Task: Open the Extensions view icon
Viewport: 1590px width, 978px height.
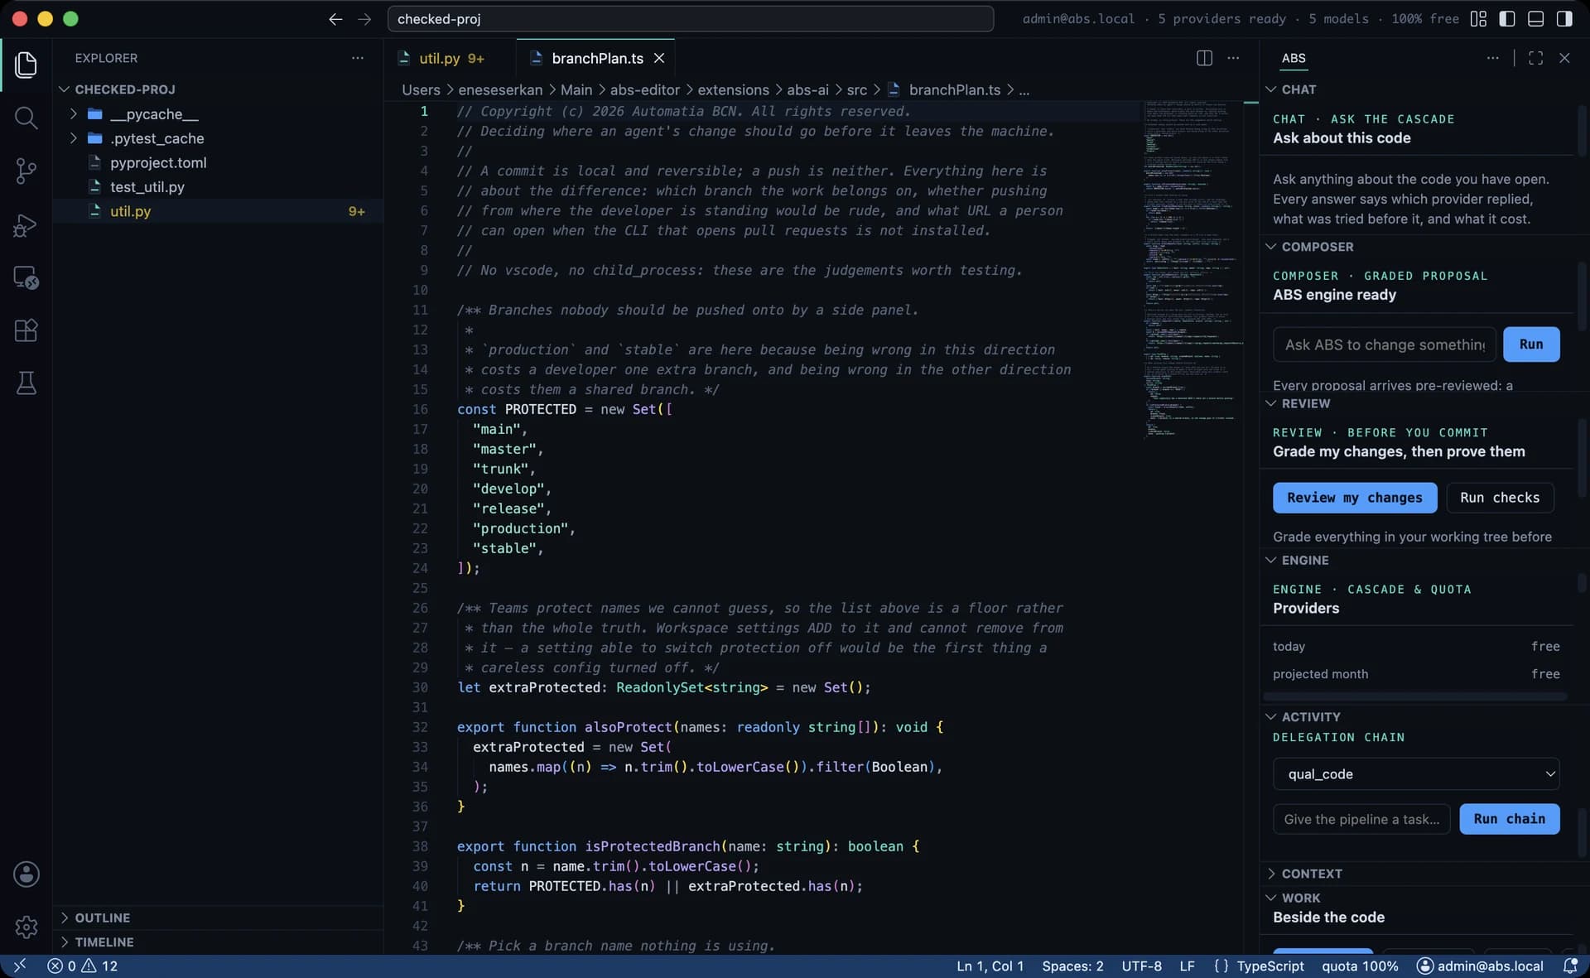Action: [x=26, y=330]
